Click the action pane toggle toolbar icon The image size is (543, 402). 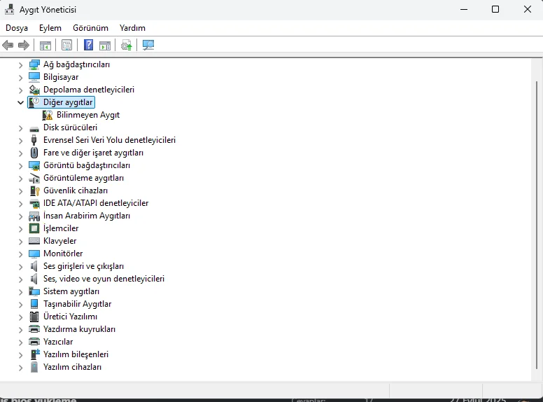point(105,45)
